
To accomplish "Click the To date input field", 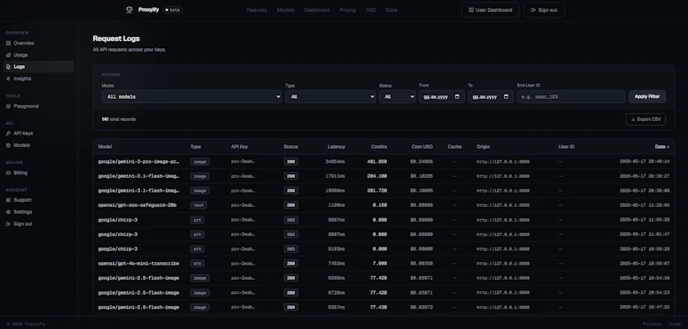I will pos(490,97).
